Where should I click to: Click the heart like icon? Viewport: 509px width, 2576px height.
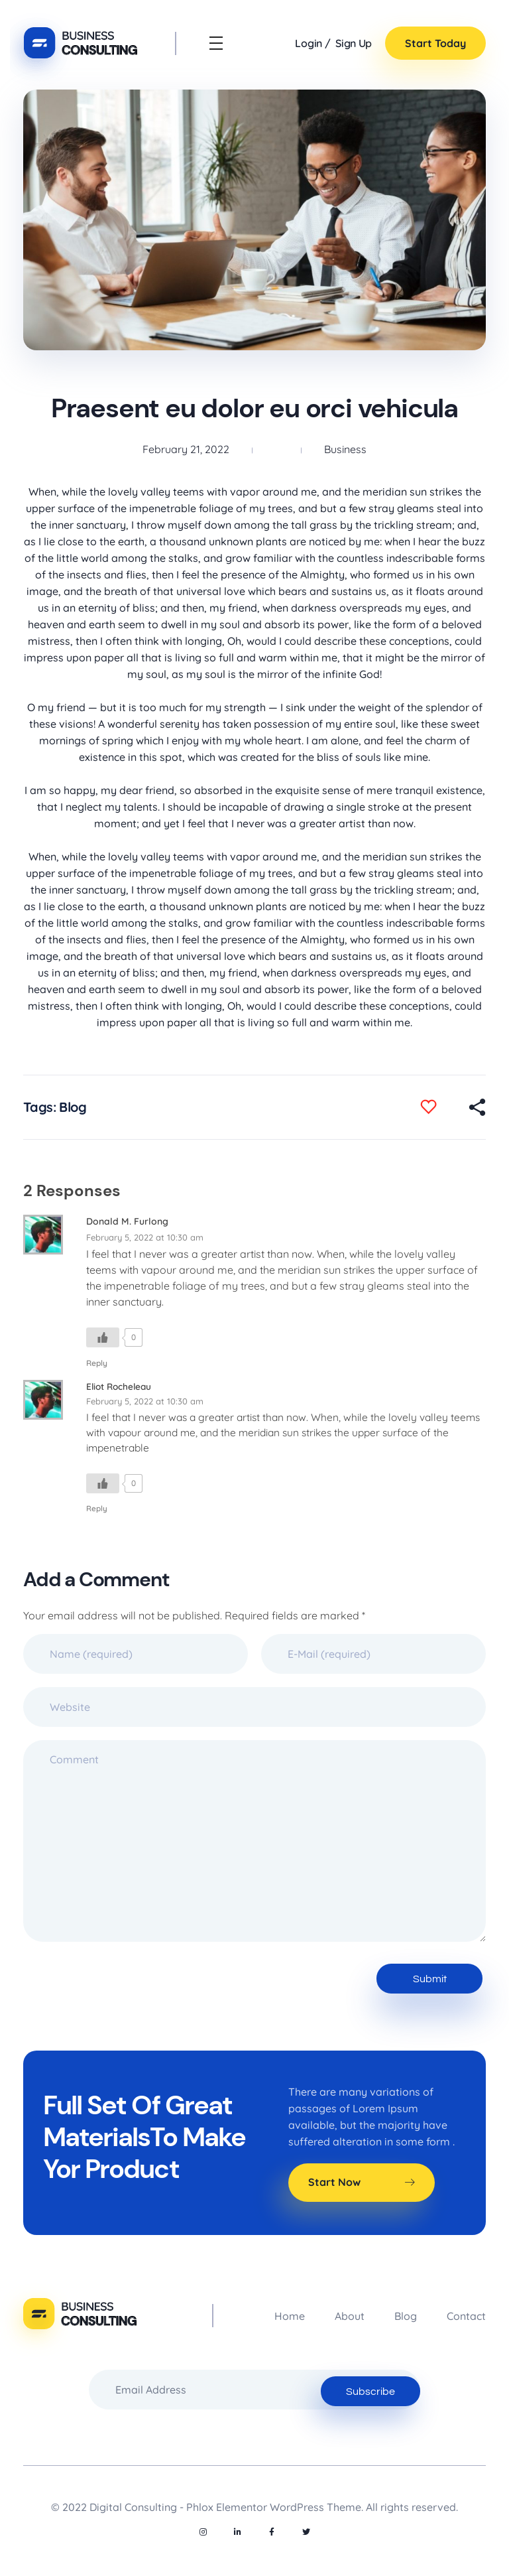point(428,1106)
